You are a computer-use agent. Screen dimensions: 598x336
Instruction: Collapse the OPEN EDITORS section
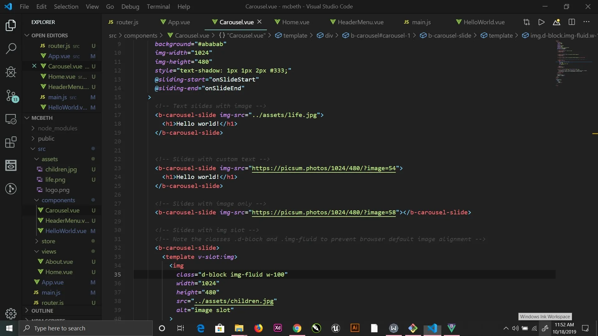click(x=49, y=35)
